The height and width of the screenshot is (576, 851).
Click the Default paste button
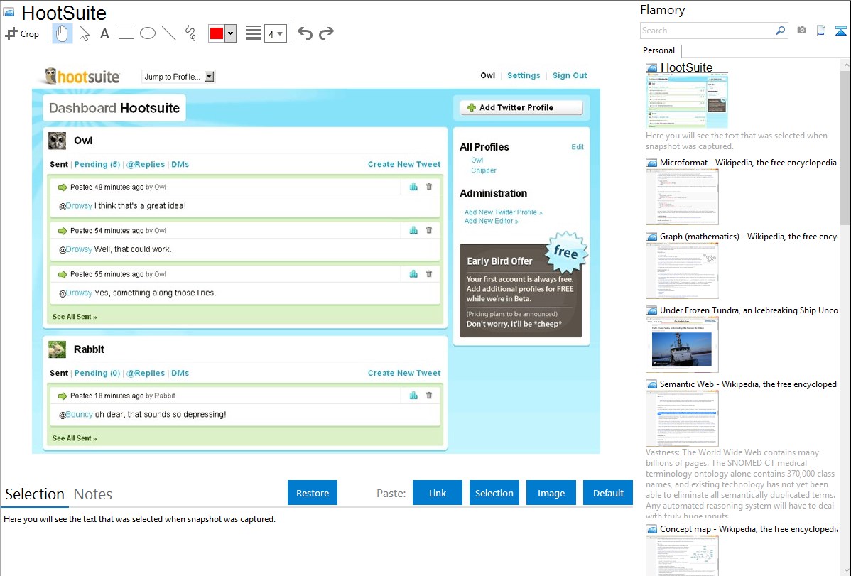pyautogui.click(x=608, y=493)
